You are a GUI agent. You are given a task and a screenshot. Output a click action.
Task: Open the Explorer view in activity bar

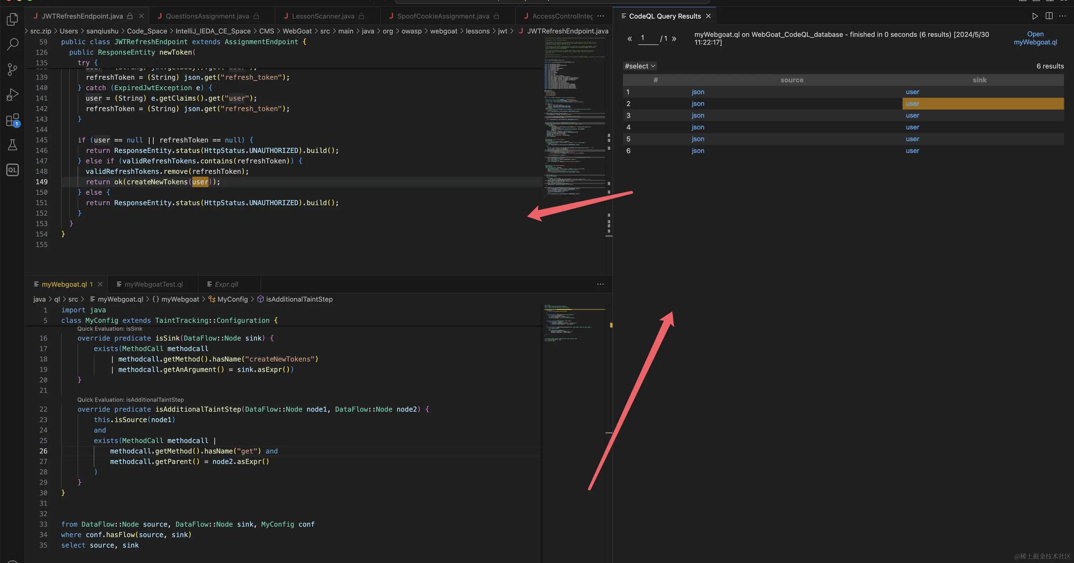pyautogui.click(x=12, y=19)
